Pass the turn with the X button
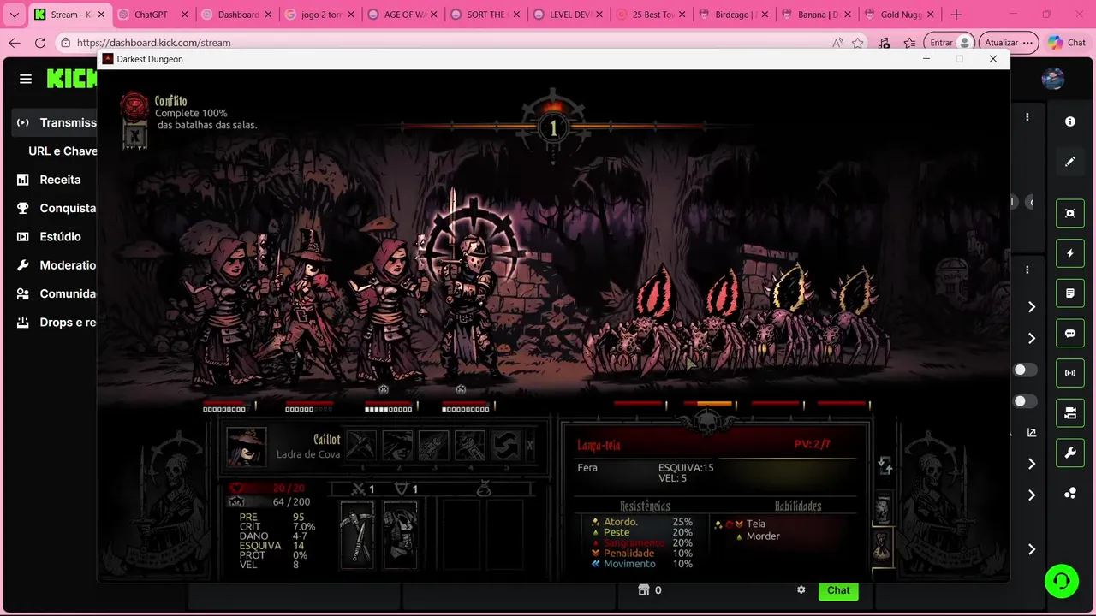Viewport: 1096px width, 616px height. pyautogui.click(x=530, y=446)
